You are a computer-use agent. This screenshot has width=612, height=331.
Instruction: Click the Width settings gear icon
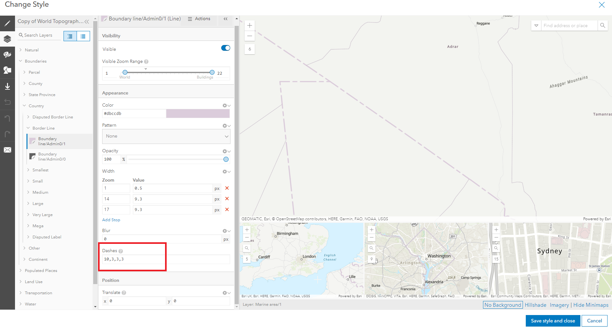point(224,171)
